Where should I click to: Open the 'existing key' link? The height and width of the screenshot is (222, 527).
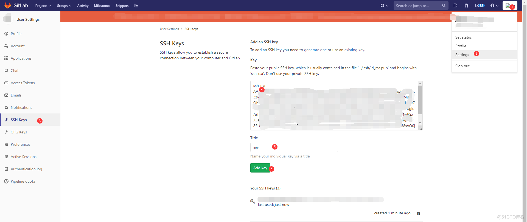pyautogui.click(x=354, y=50)
